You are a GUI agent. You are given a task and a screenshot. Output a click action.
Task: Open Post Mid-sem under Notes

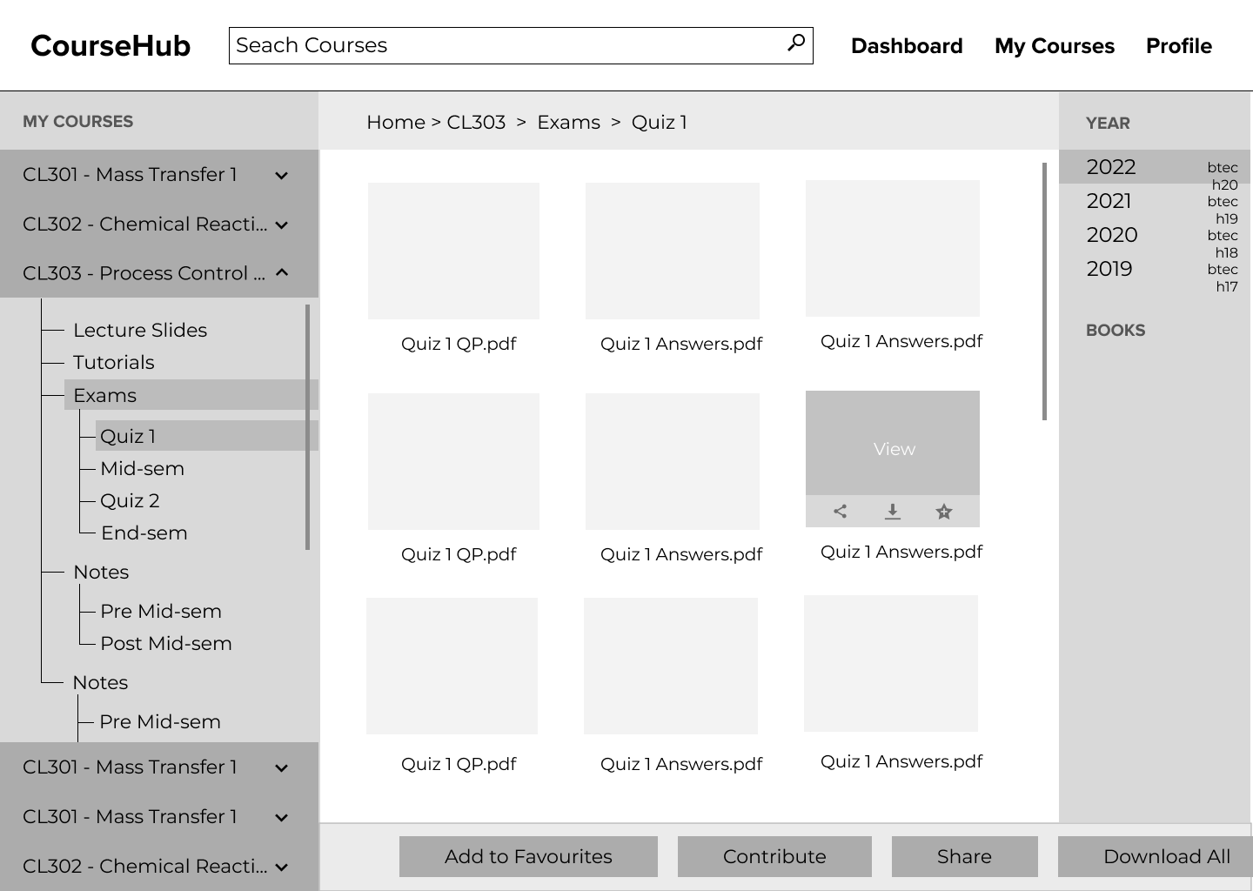tap(166, 644)
